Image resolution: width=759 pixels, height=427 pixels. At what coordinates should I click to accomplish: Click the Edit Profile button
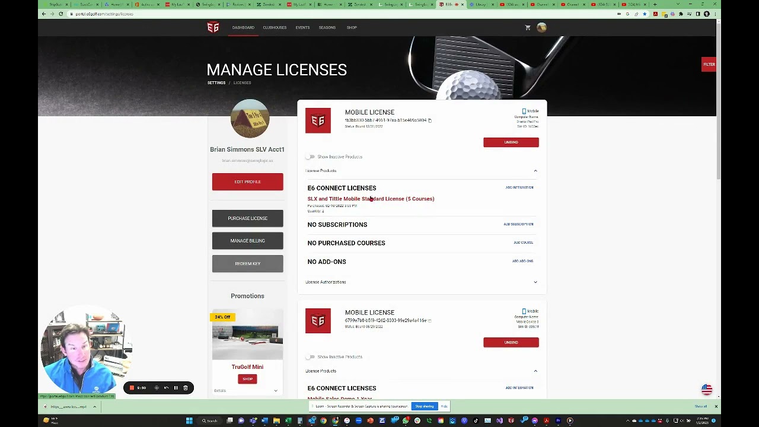(x=247, y=182)
